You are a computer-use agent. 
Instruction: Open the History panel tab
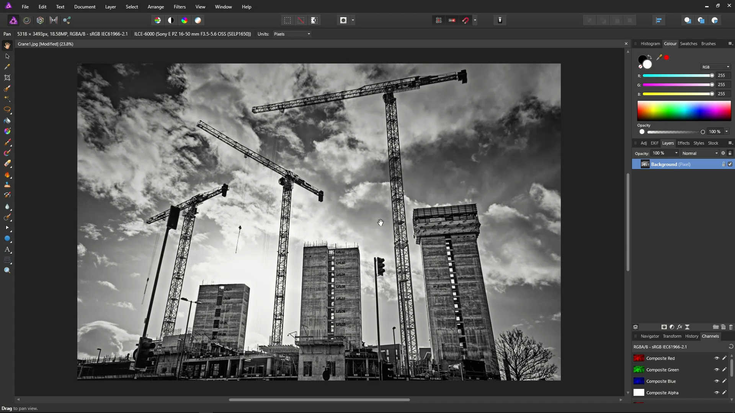pyautogui.click(x=691, y=336)
